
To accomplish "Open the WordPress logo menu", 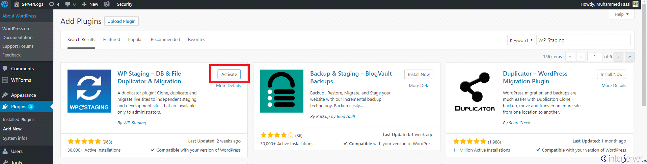I will (5, 4).
